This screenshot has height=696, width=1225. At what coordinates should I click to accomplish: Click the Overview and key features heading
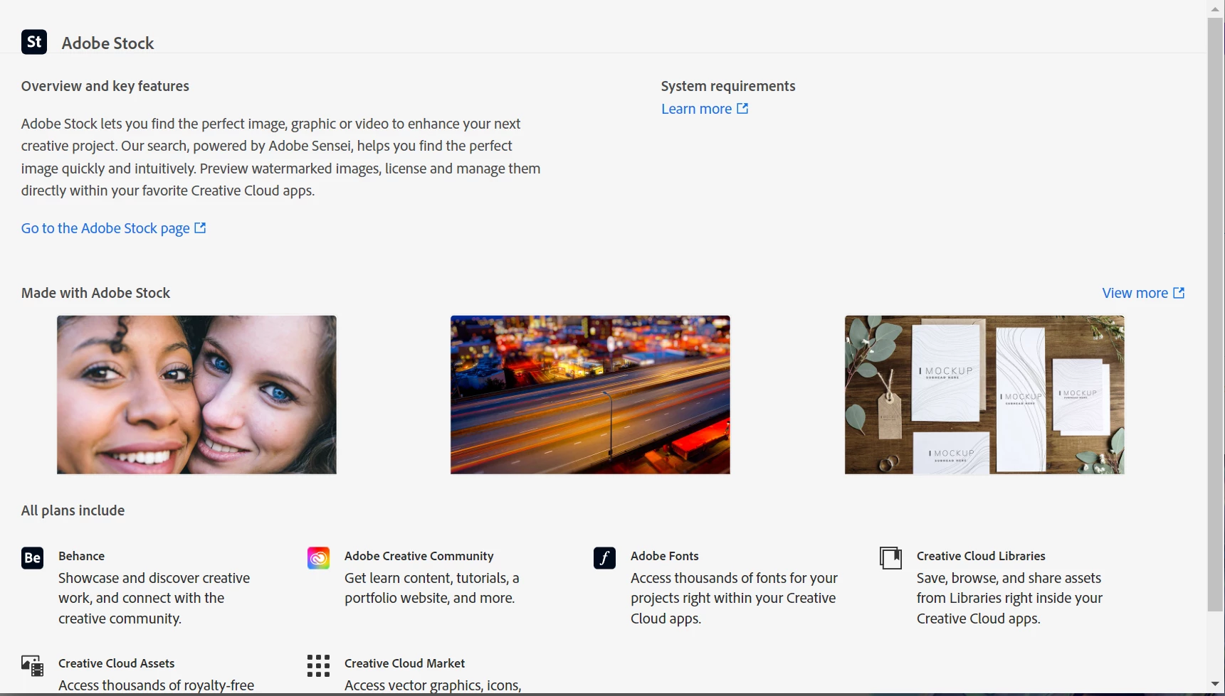coord(105,86)
